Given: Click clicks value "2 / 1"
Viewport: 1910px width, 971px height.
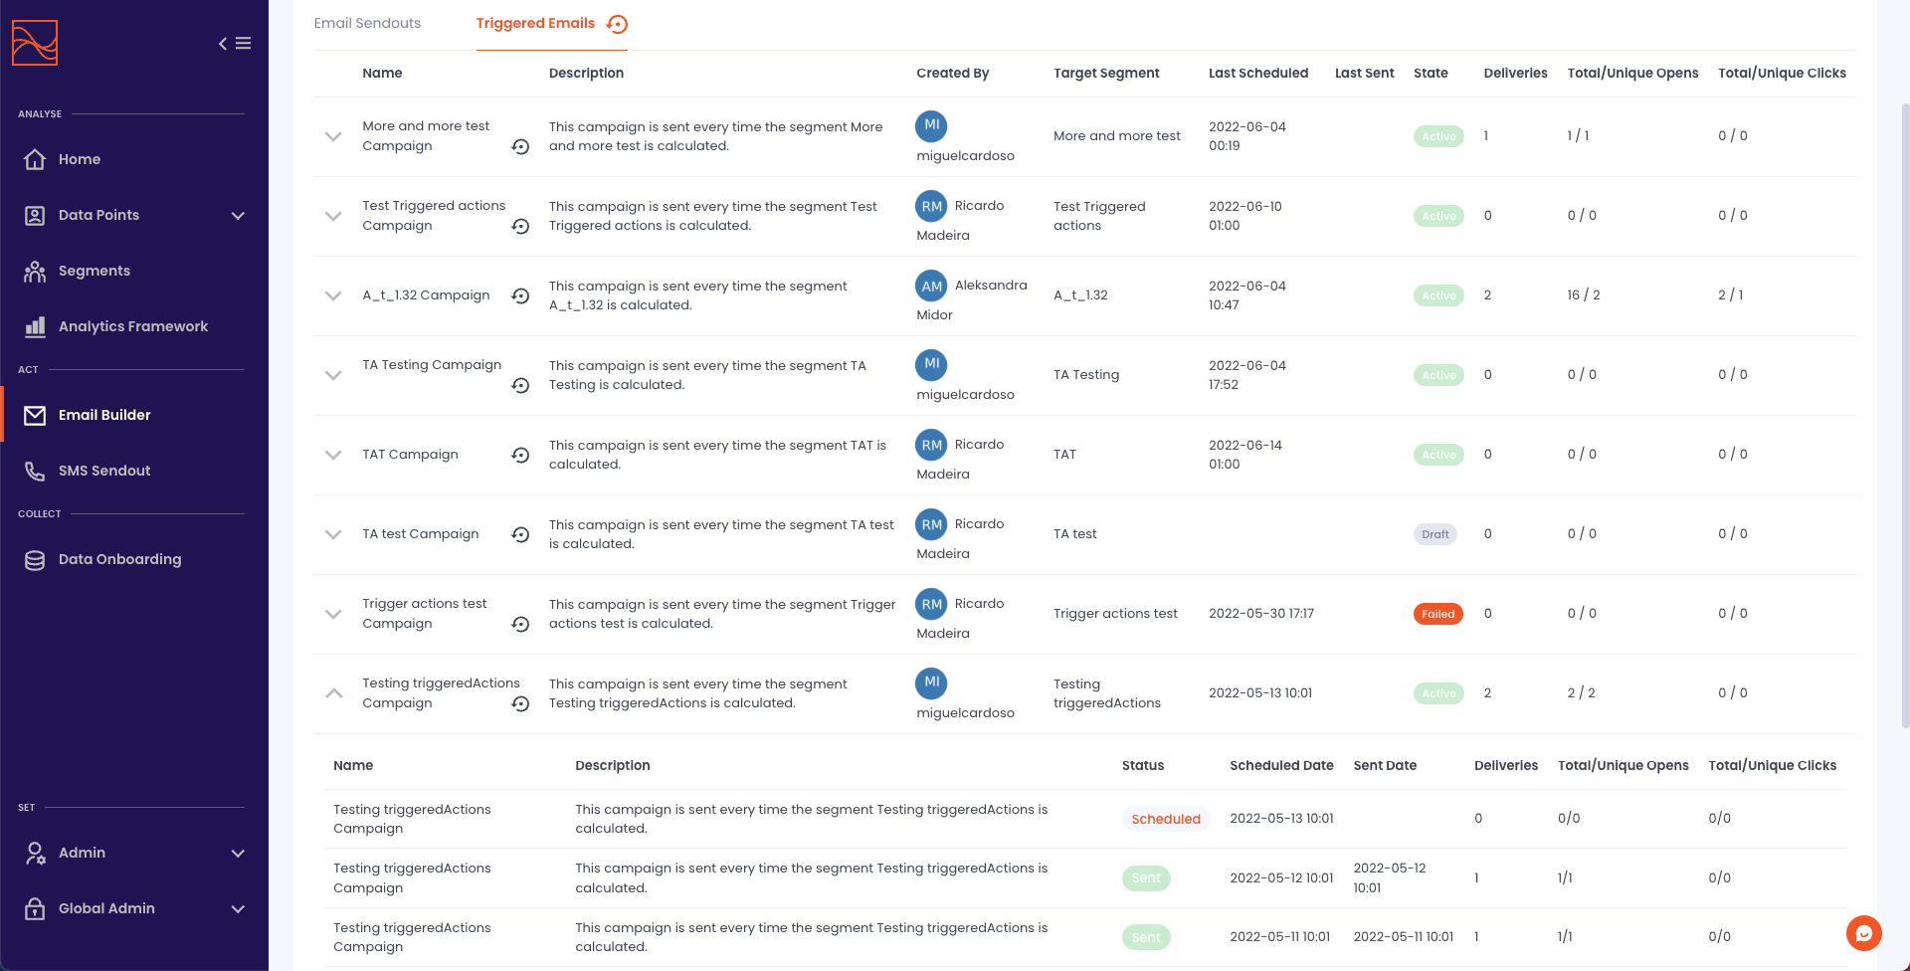Looking at the screenshot, I should (x=1730, y=295).
